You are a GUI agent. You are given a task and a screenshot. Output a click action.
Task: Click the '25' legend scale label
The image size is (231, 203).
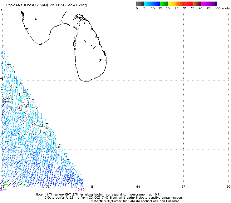tap(176, 8)
